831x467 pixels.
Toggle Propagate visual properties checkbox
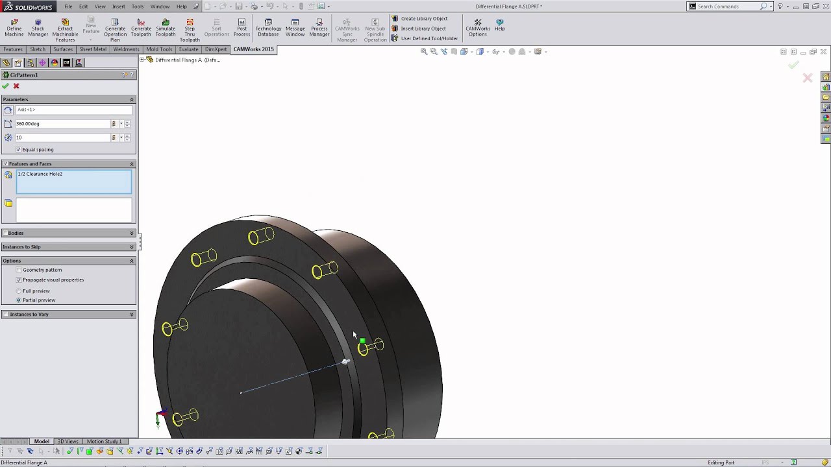pyautogui.click(x=19, y=280)
